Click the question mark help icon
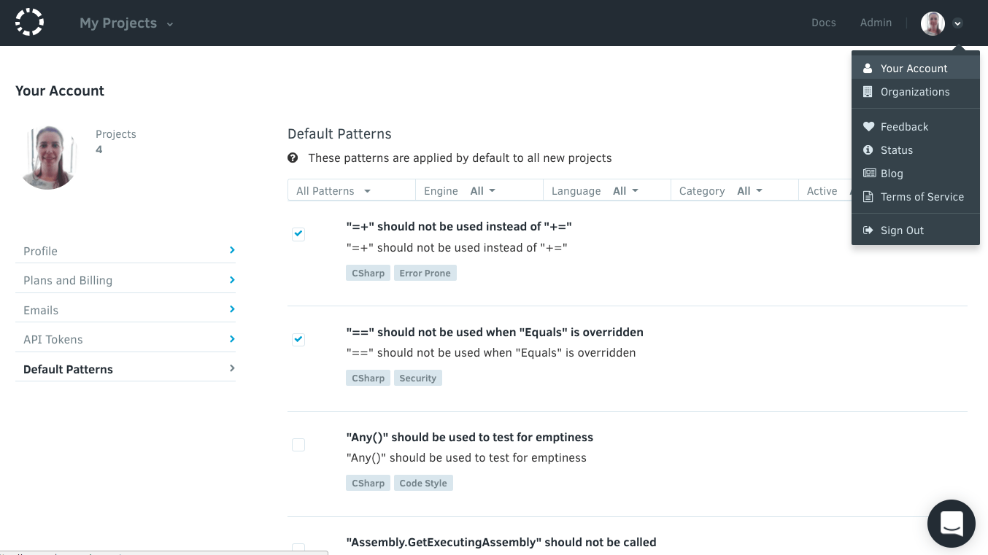988x555 pixels. click(293, 158)
